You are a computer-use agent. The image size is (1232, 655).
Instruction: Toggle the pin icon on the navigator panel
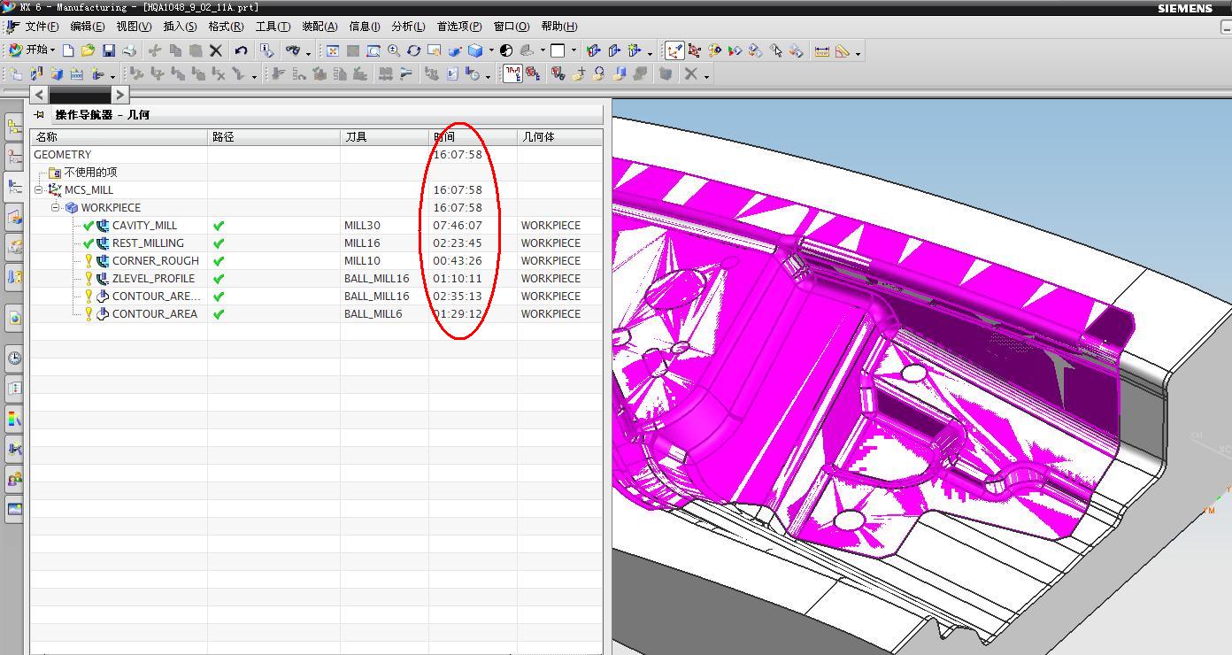click(39, 114)
